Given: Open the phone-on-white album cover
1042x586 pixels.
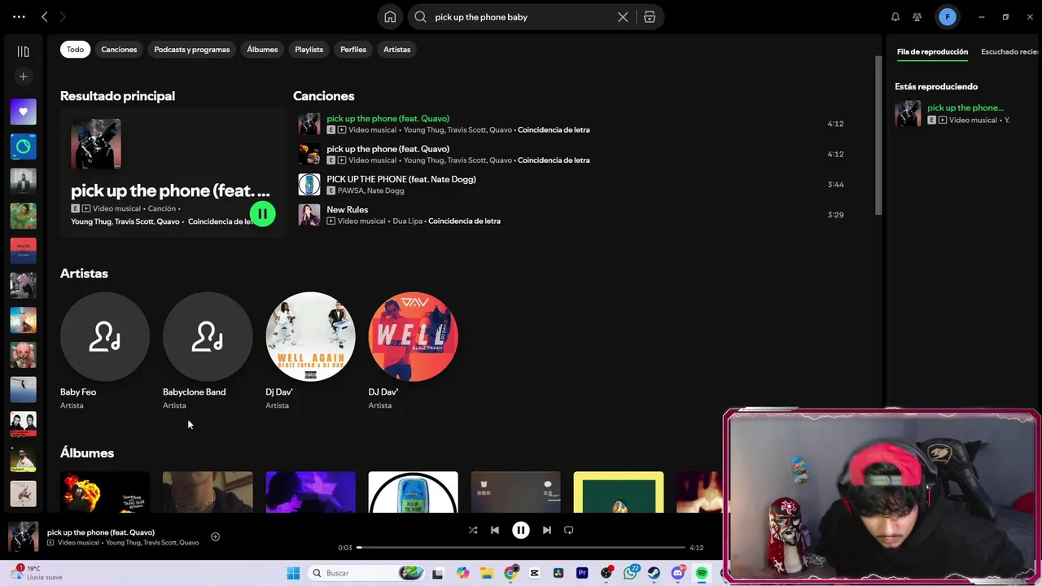Looking at the screenshot, I should [413, 492].
